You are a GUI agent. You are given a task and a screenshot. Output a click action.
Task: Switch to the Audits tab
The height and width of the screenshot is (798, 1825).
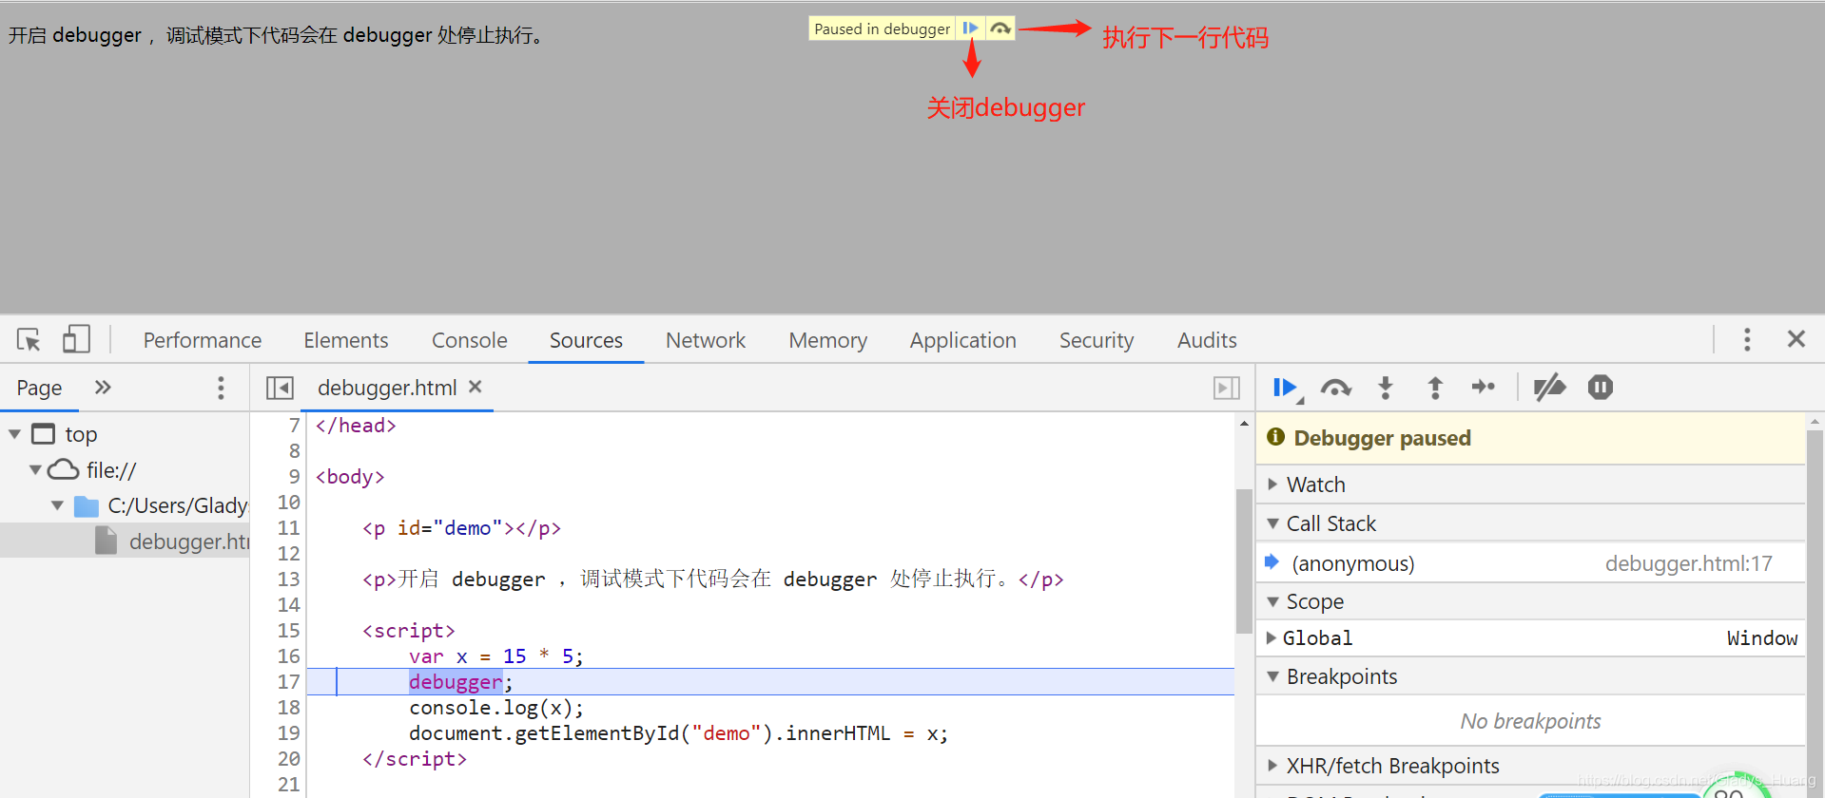1207,340
